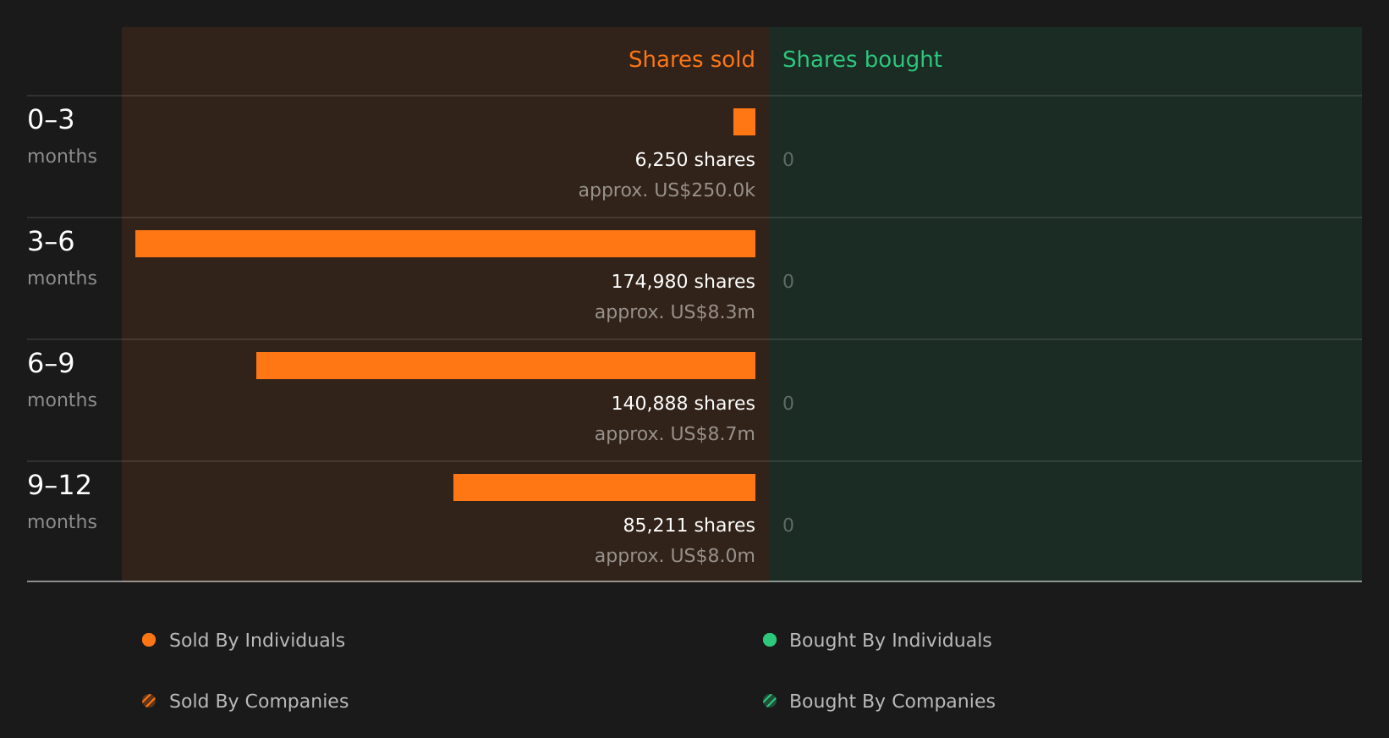Click the approx. US$8.7m amount
This screenshot has width=1389, height=738.
[x=674, y=433]
